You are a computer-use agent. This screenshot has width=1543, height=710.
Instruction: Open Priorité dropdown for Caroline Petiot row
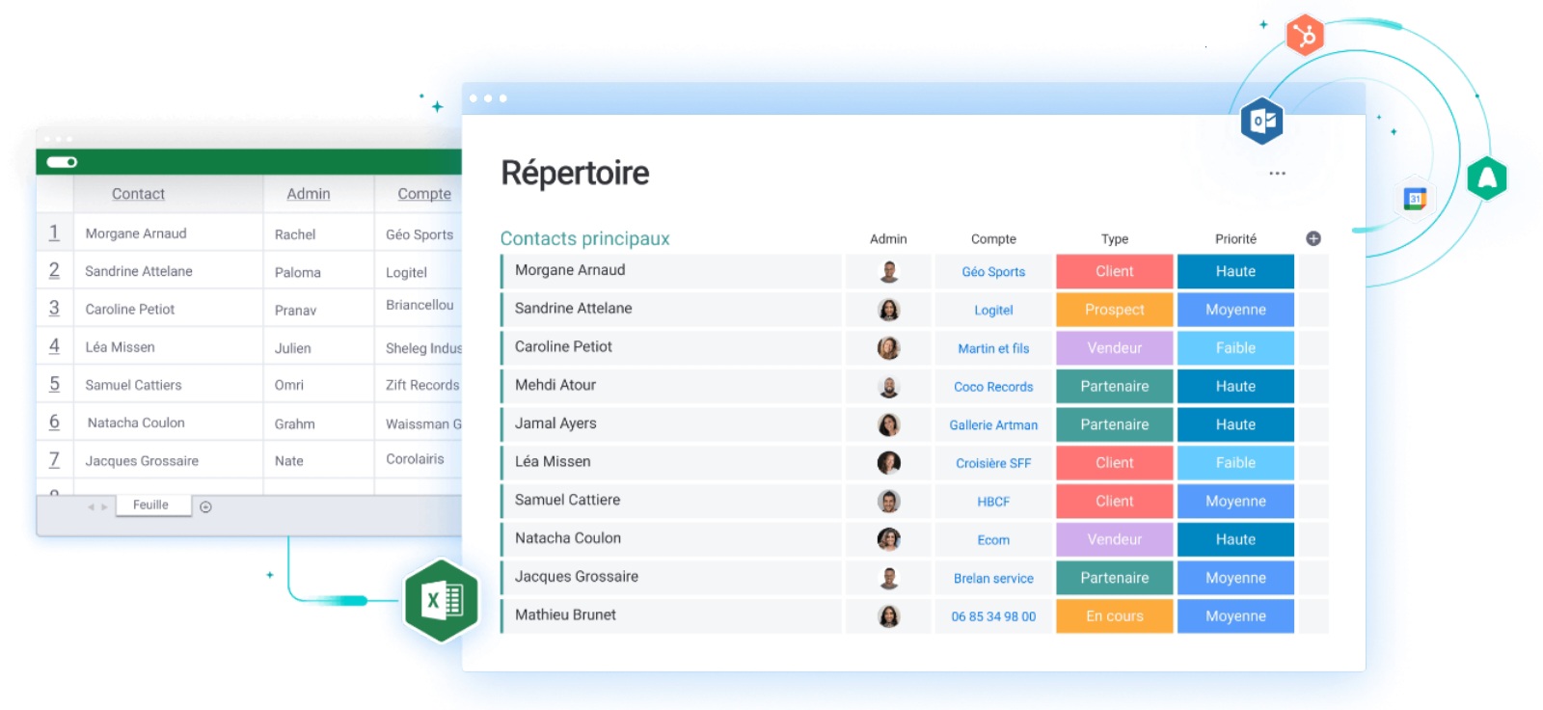coord(1234,348)
